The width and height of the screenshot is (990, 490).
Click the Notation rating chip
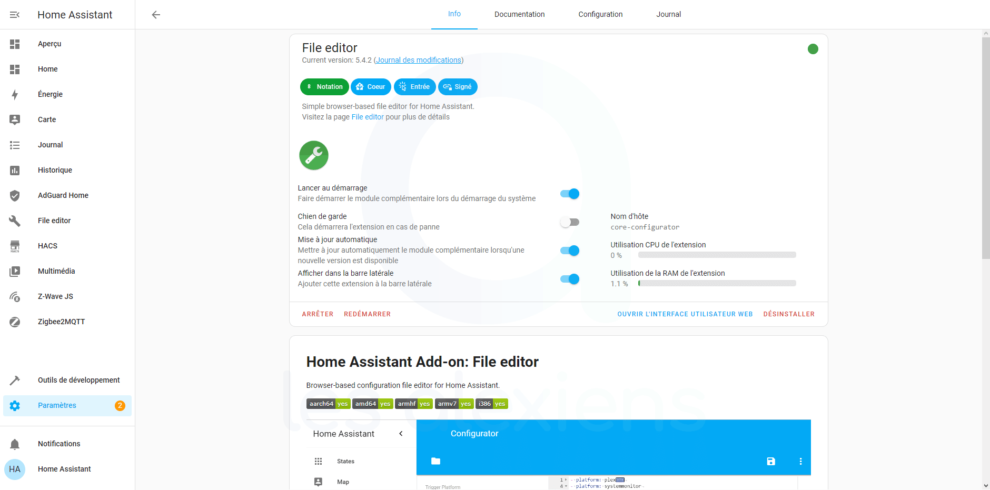click(324, 87)
